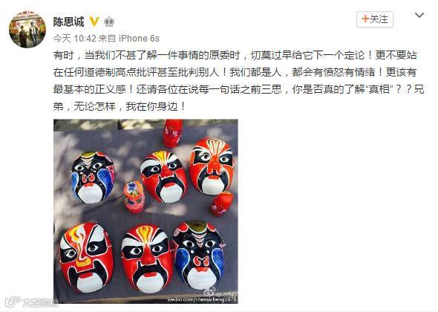Click the small painted doll between masks

(x=134, y=196)
